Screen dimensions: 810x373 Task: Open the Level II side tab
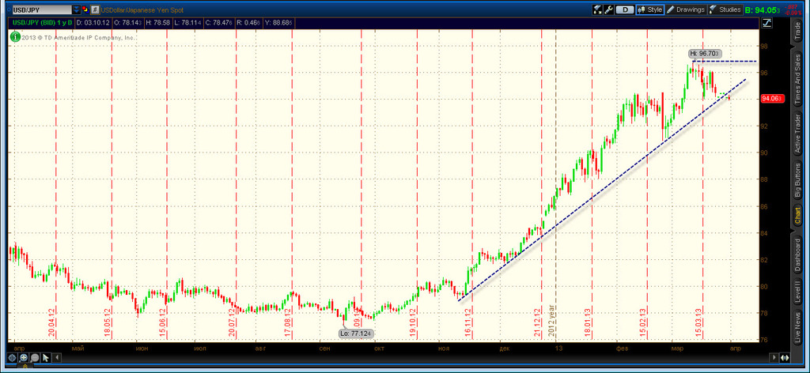(x=798, y=292)
